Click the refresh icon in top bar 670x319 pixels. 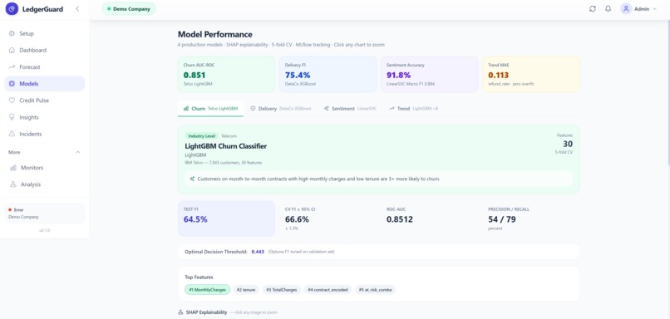click(x=592, y=8)
